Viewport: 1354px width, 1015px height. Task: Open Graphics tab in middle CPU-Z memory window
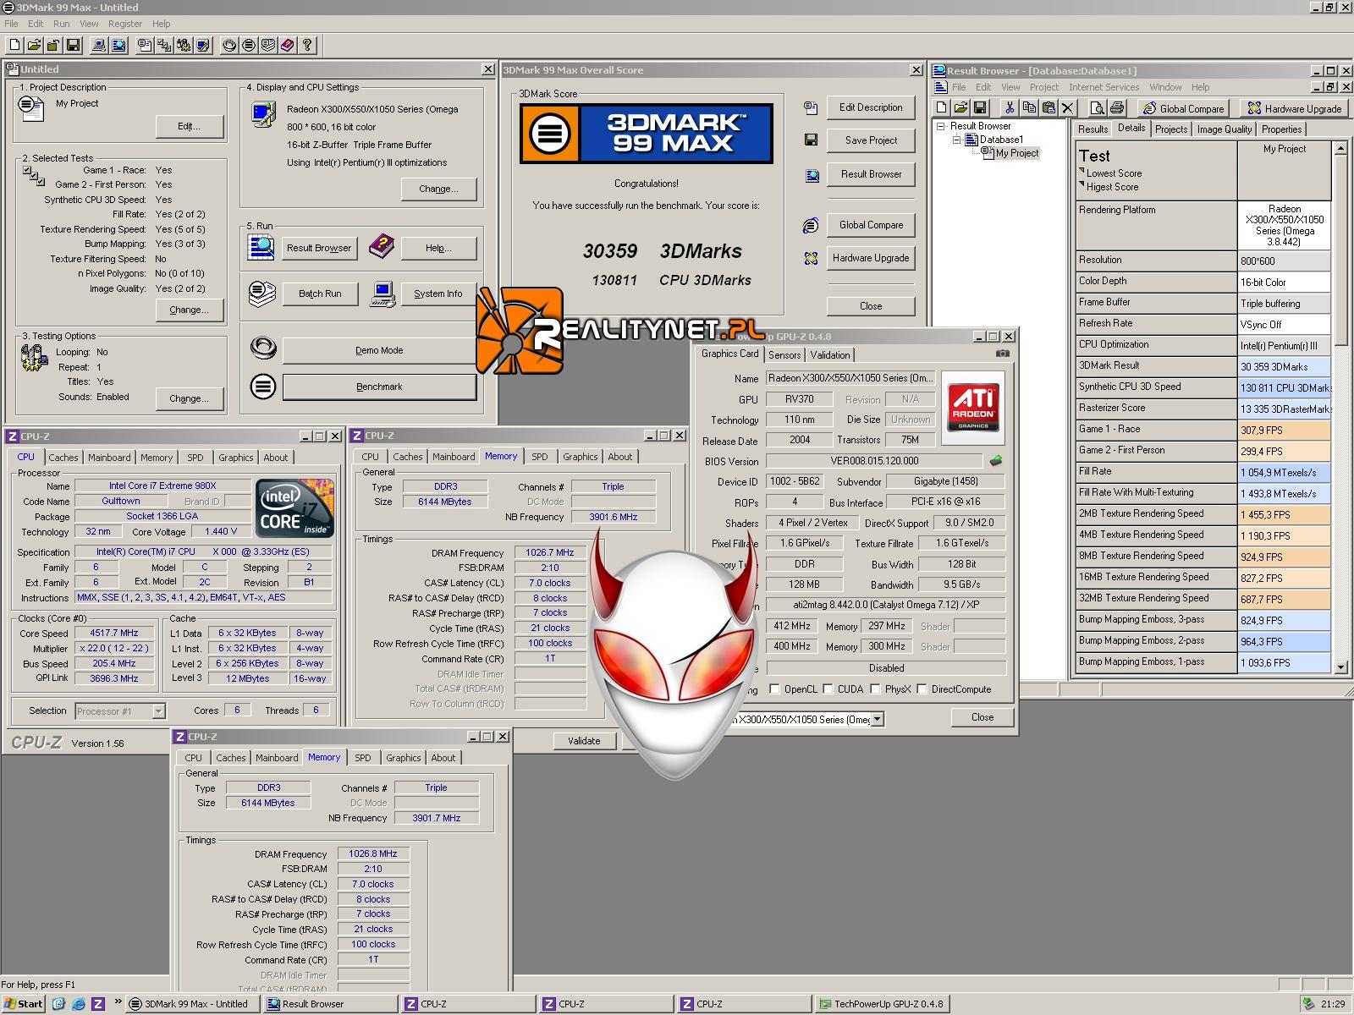coord(580,457)
